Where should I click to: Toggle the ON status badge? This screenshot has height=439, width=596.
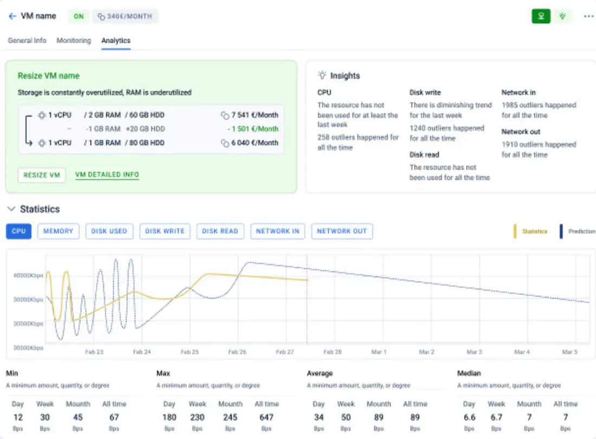(79, 16)
